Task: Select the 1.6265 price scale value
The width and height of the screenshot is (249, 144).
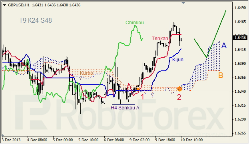Action: point(240,133)
